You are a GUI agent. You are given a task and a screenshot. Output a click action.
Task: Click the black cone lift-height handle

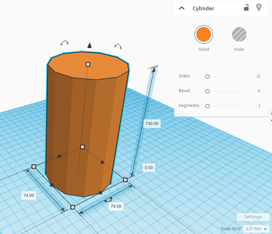(x=89, y=45)
